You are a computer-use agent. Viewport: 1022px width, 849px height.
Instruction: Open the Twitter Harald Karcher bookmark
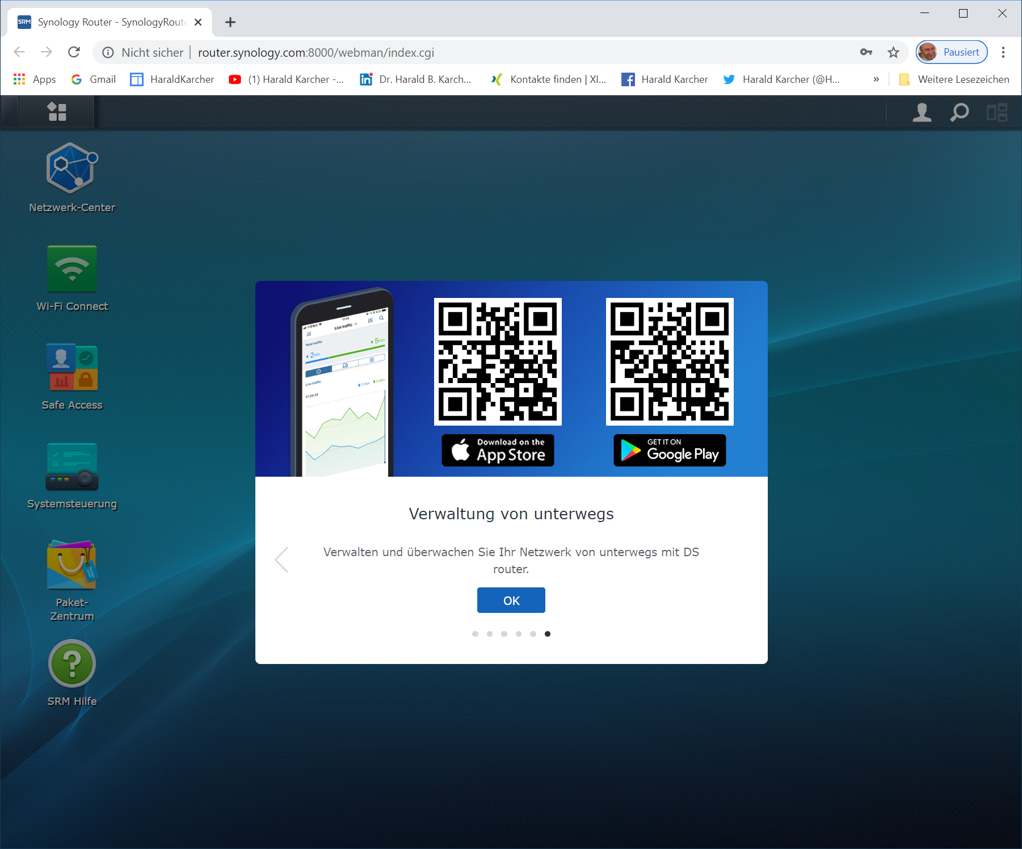click(x=781, y=79)
